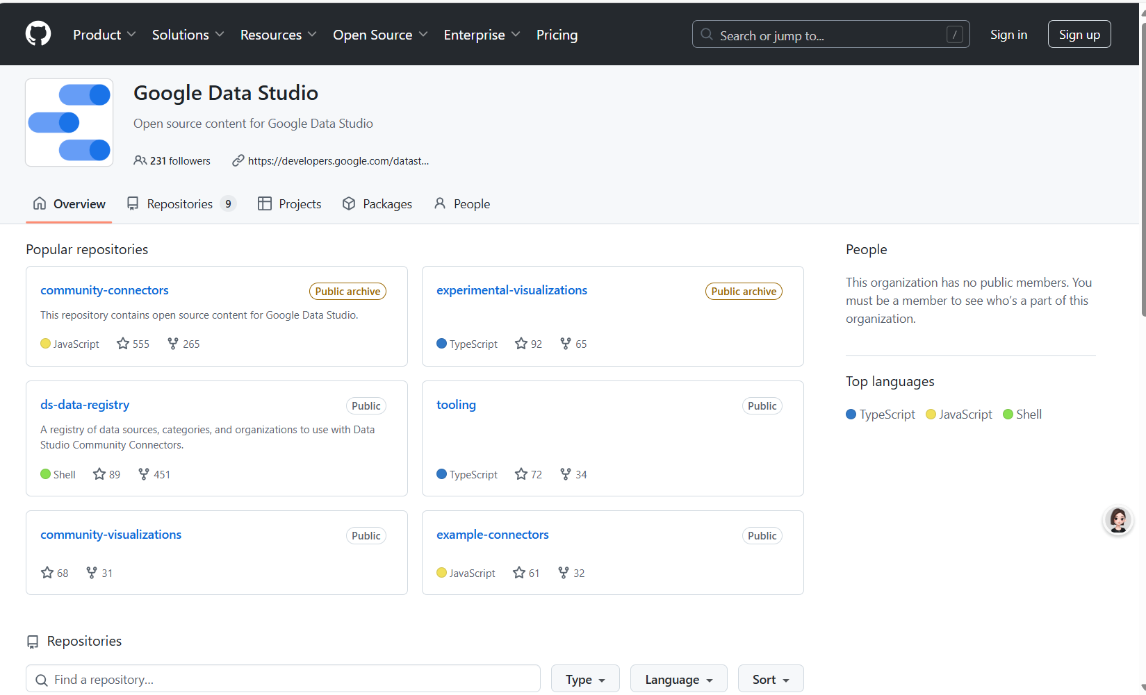Open the ds-data-registry repository
The image size is (1146, 695).
click(85, 405)
